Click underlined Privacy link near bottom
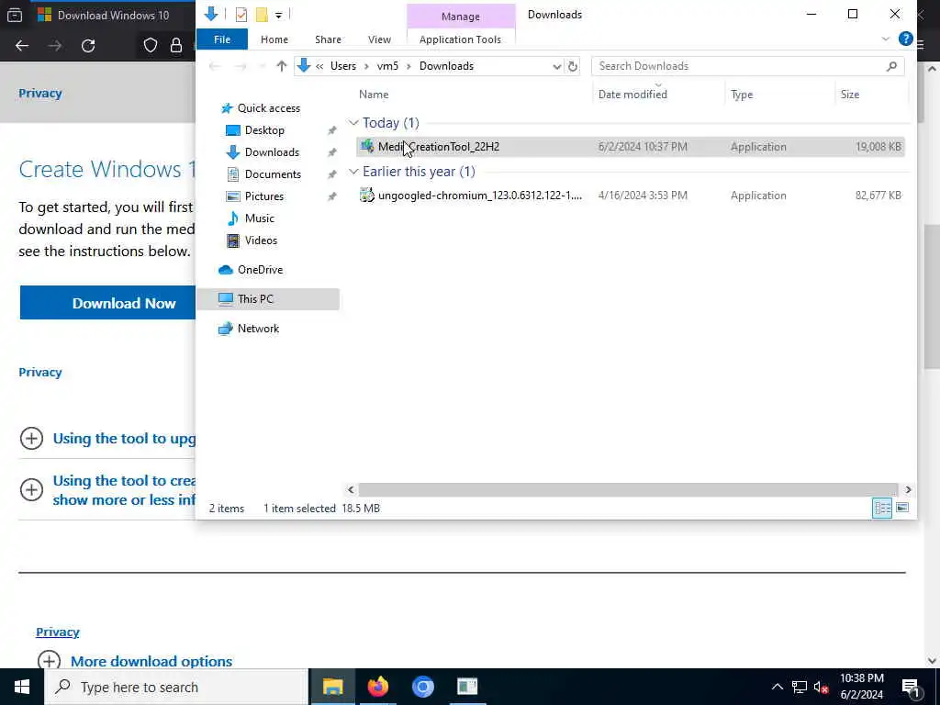This screenshot has height=705, width=940. coord(58,632)
